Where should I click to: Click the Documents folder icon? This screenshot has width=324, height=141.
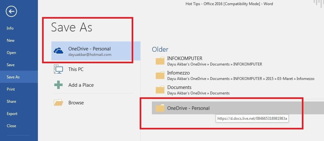tap(160, 90)
